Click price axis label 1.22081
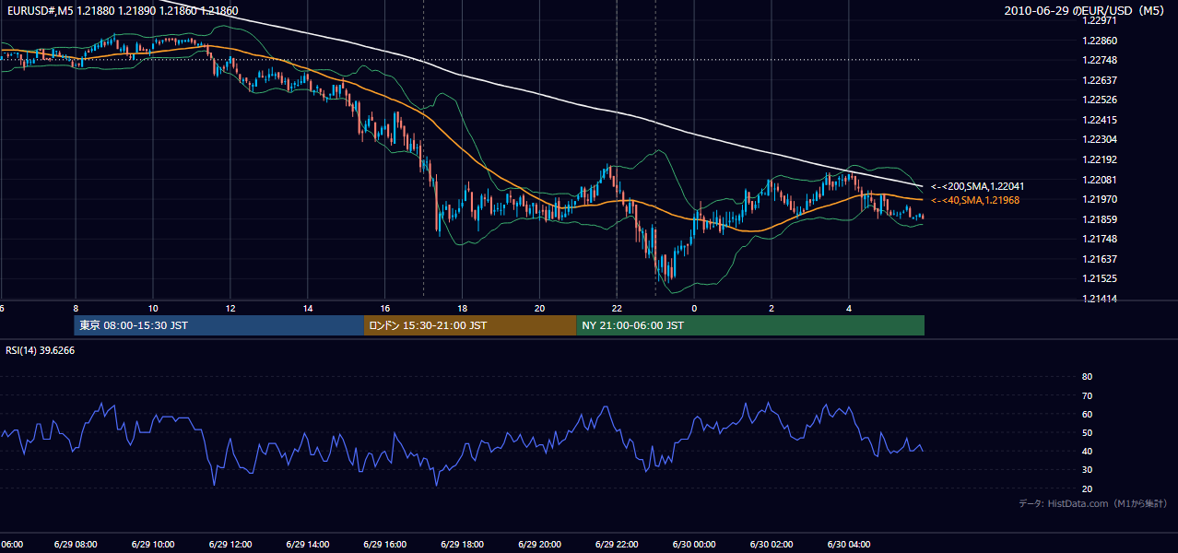The height and width of the screenshot is (553, 1178). tap(1101, 180)
